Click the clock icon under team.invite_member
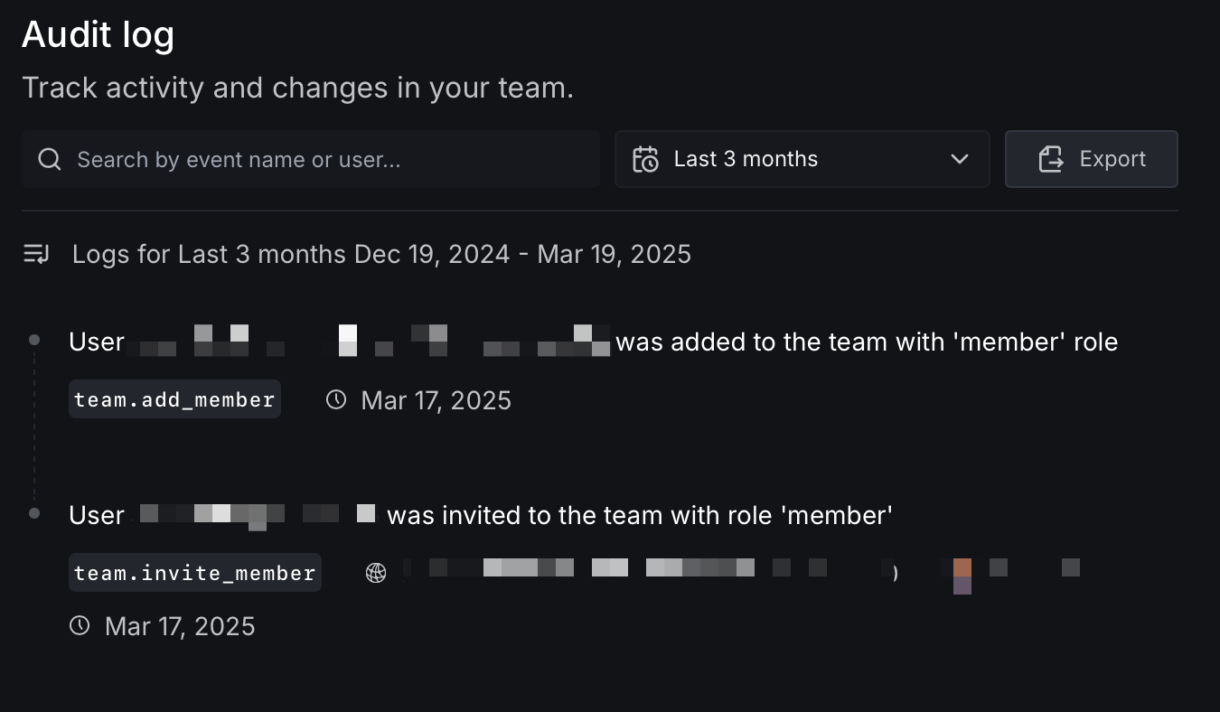This screenshot has width=1220, height=712. [80, 625]
